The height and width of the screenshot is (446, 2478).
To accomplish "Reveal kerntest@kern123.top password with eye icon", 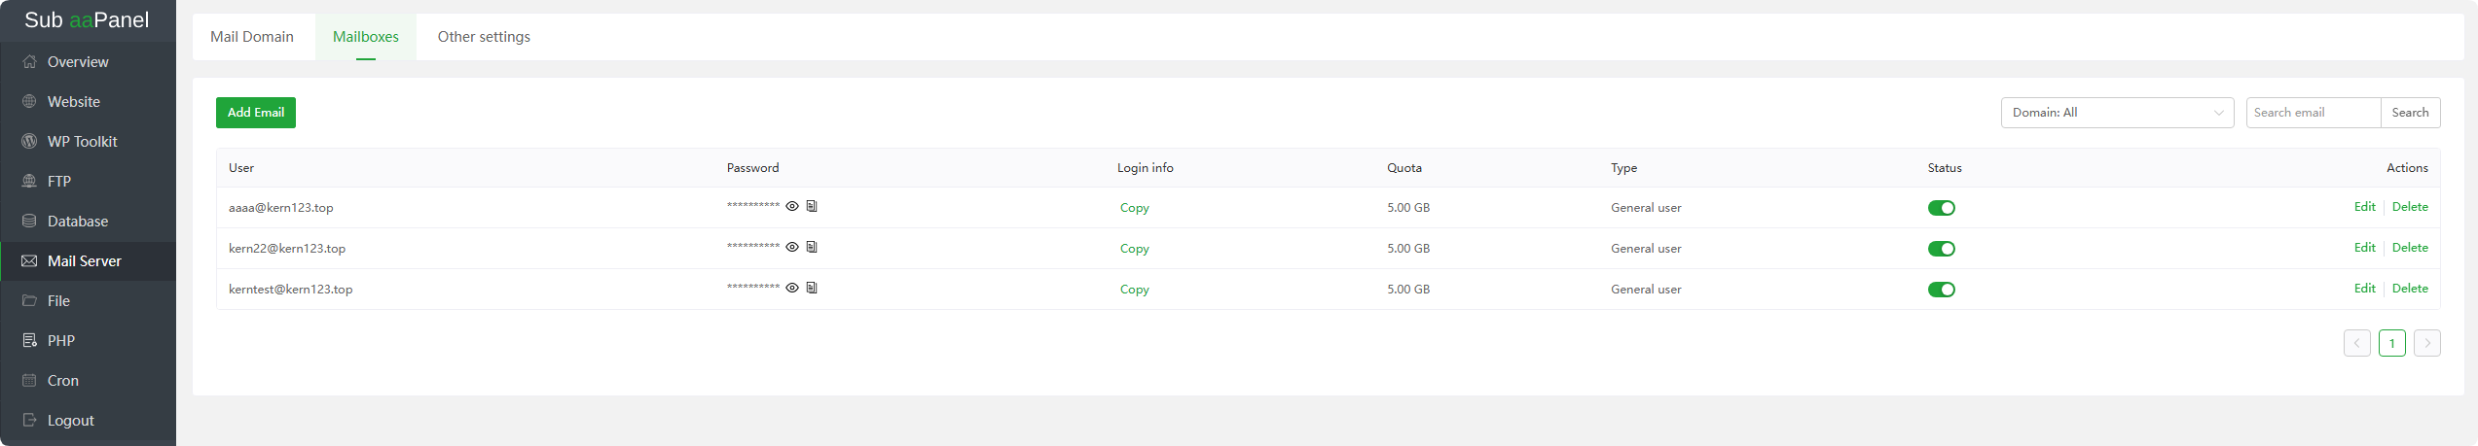I will click(792, 288).
